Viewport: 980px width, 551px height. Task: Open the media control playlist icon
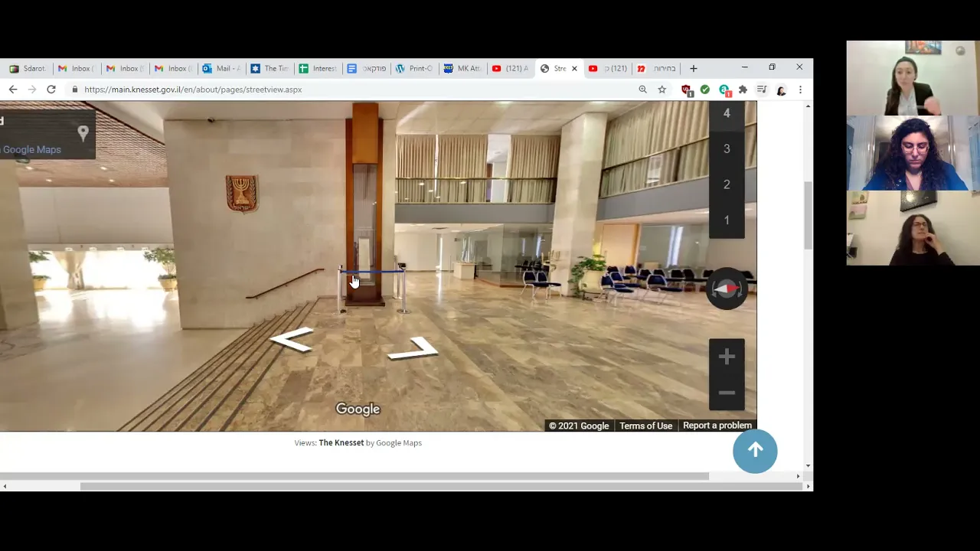[x=762, y=90]
